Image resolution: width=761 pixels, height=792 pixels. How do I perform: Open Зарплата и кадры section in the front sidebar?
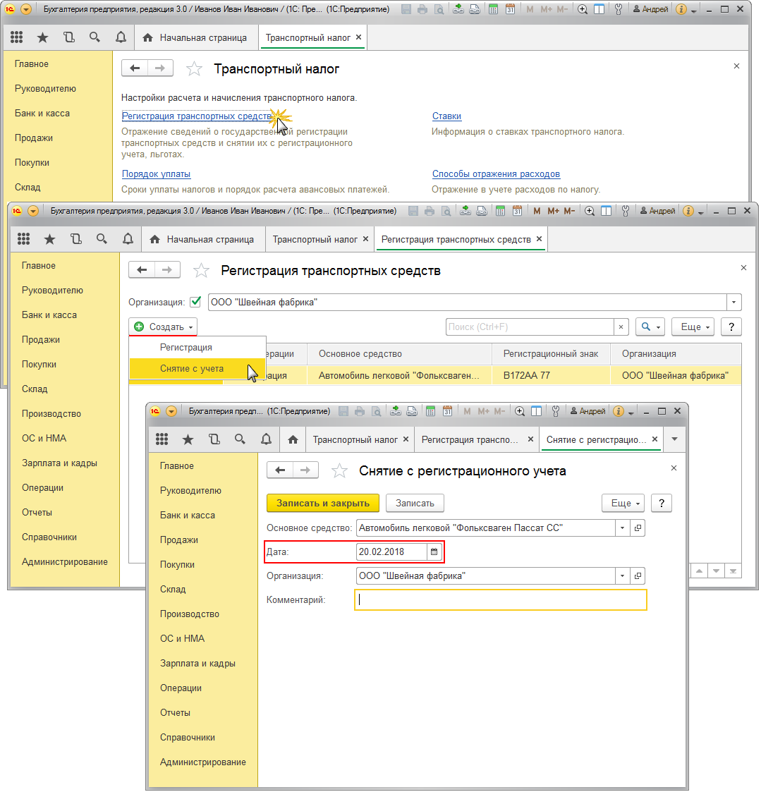[197, 663]
